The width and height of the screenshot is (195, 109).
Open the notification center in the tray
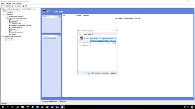point(192,107)
